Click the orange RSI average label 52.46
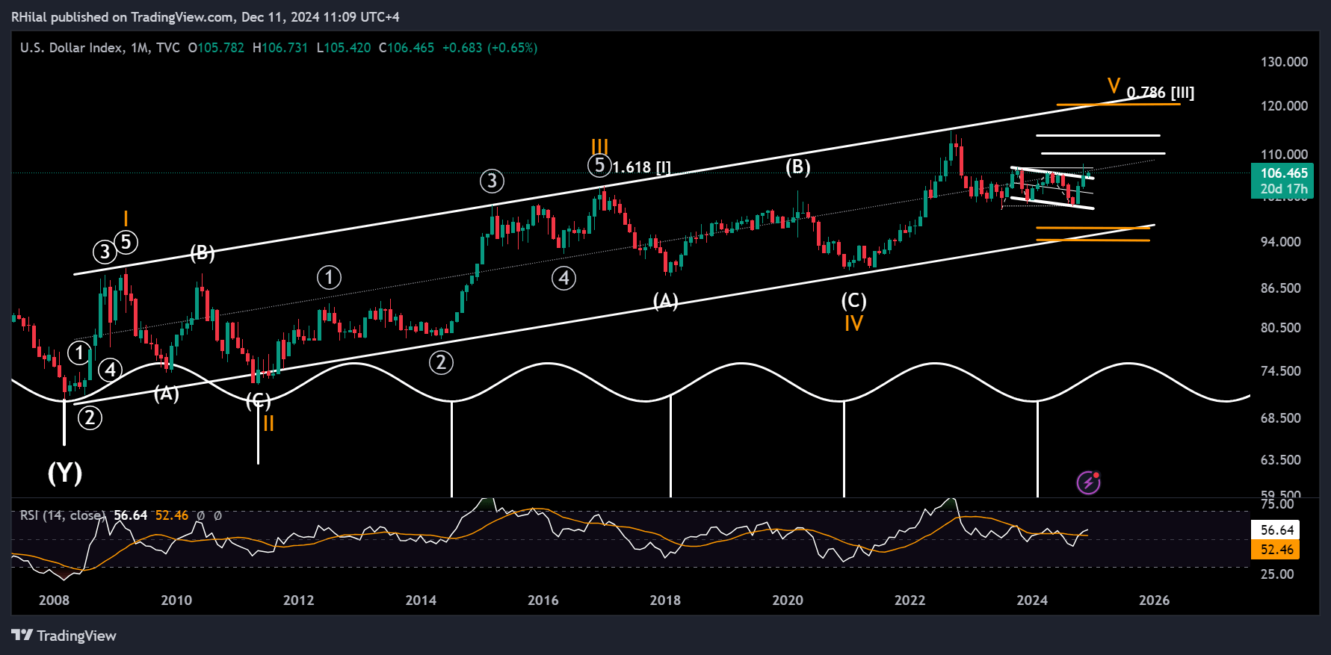This screenshot has height=655, width=1331. tap(1277, 550)
